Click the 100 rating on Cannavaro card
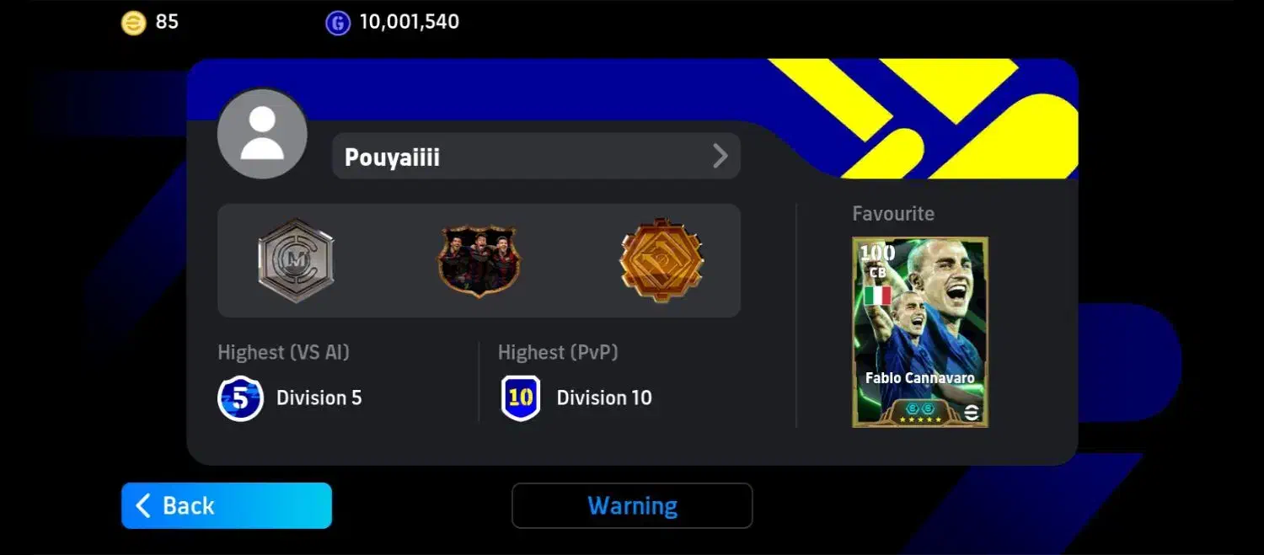 pos(877,253)
